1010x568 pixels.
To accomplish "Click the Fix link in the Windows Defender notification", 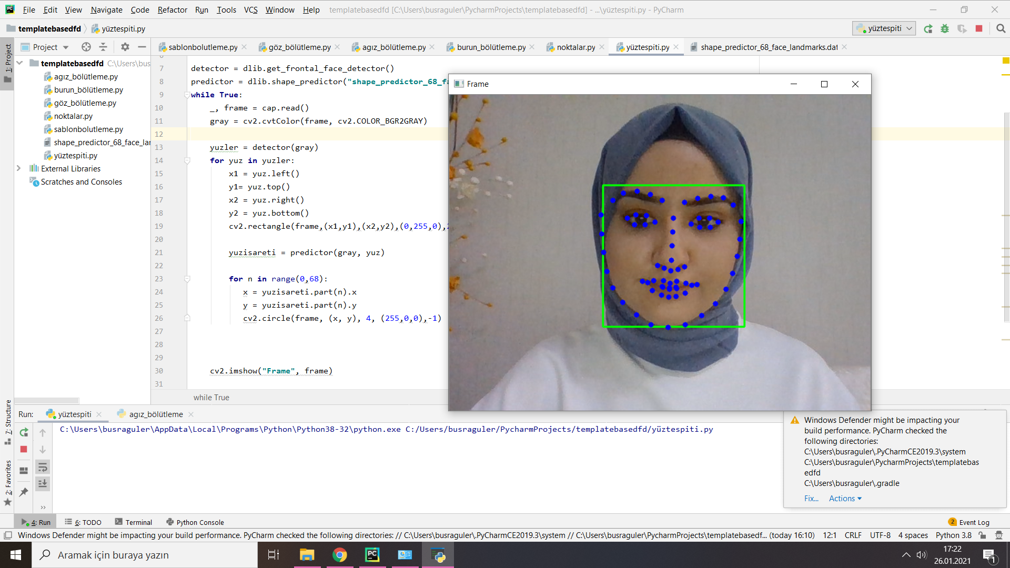I will (x=811, y=498).
